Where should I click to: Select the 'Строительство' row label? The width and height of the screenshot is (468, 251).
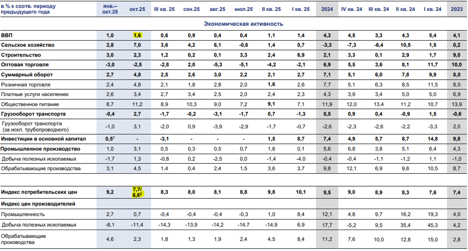(x=21, y=55)
